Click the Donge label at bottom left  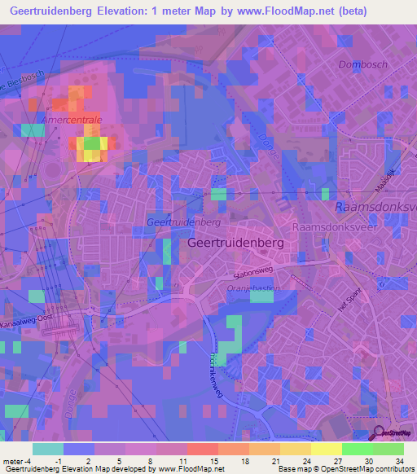(x=71, y=404)
